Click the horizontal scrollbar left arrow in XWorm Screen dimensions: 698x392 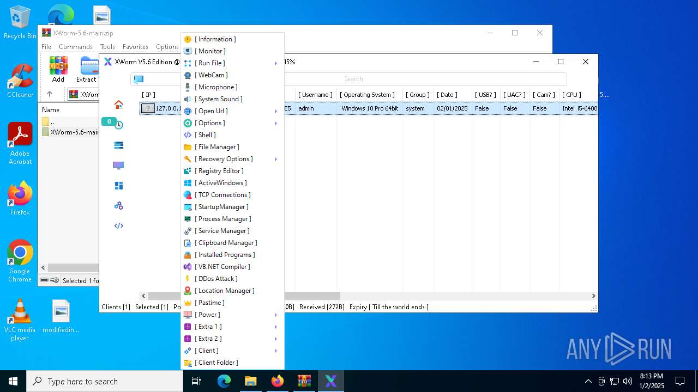click(143, 296)
